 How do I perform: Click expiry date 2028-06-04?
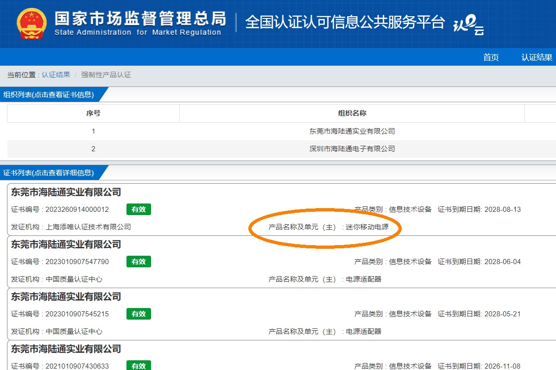pos(502,262)
